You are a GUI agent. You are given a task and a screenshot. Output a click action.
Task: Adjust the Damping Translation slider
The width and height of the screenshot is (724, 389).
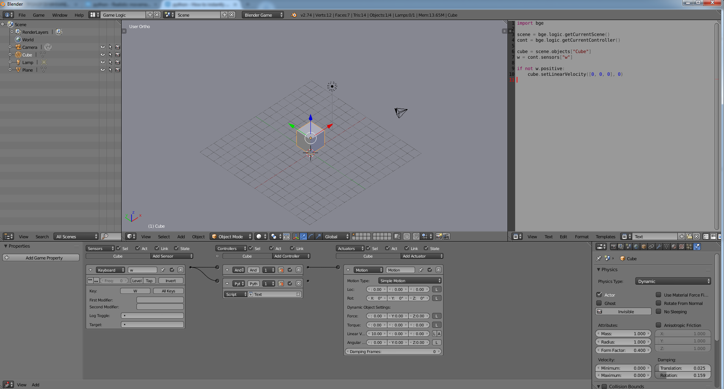pyautogui.click(x=683, y=368)
